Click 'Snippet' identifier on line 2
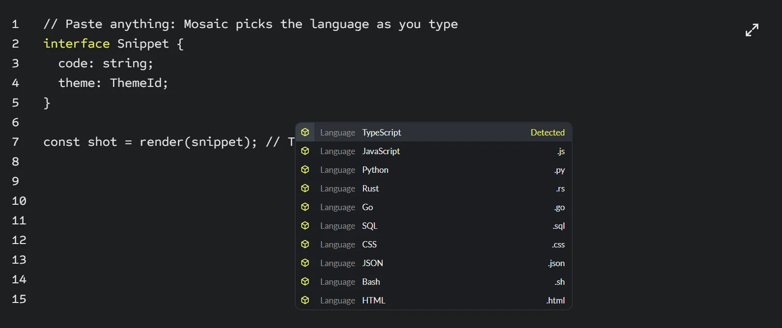 (143, 44)
